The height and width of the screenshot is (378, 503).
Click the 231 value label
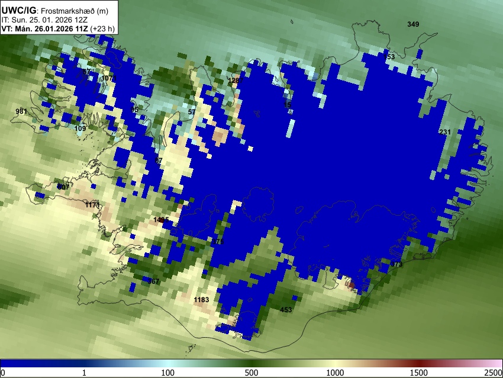pos(445,132)
